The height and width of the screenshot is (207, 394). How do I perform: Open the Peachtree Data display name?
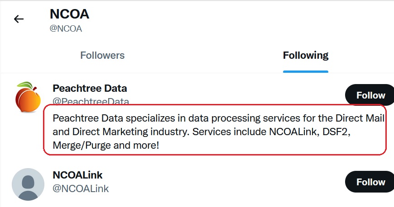coord(90,88)
